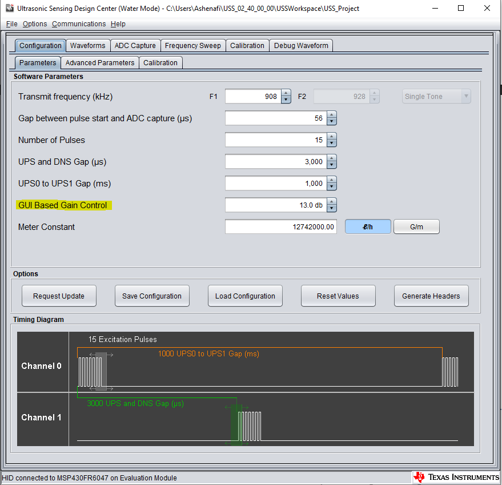This screenshot has height=485, width=502.
Task: Open the Calibration sub-tab under Configuration
Action: tap(160, 62)
